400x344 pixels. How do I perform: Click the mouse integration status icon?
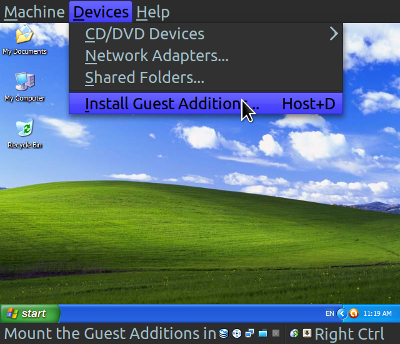294,333
